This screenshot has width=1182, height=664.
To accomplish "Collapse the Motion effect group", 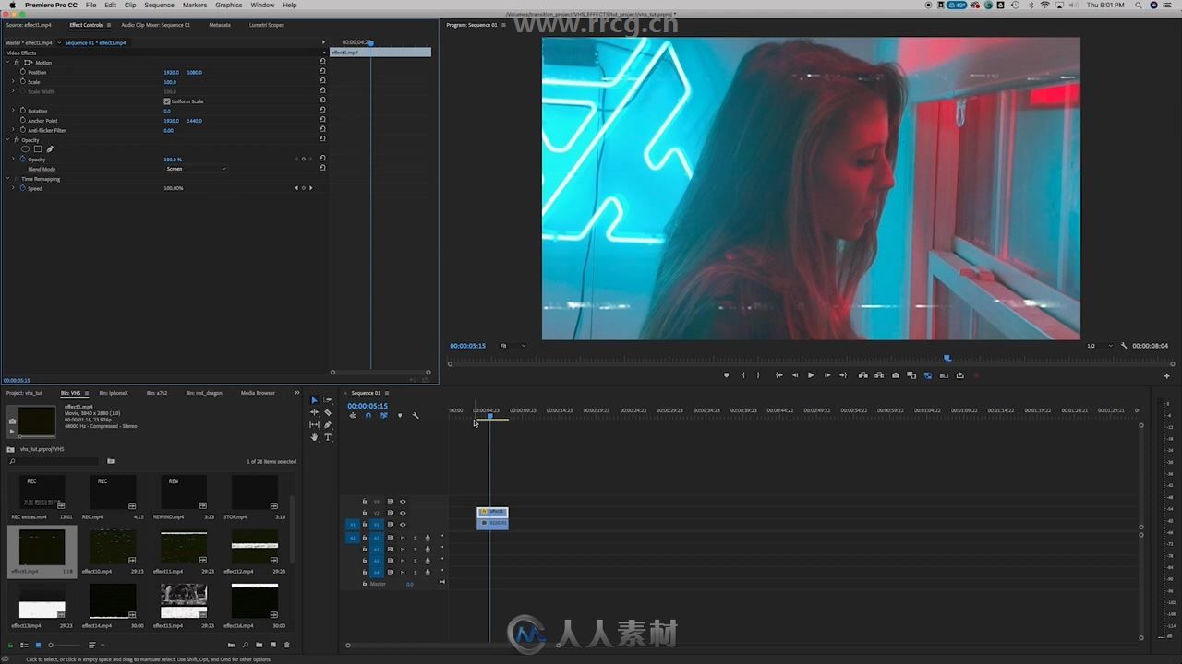I will [7, 63].
